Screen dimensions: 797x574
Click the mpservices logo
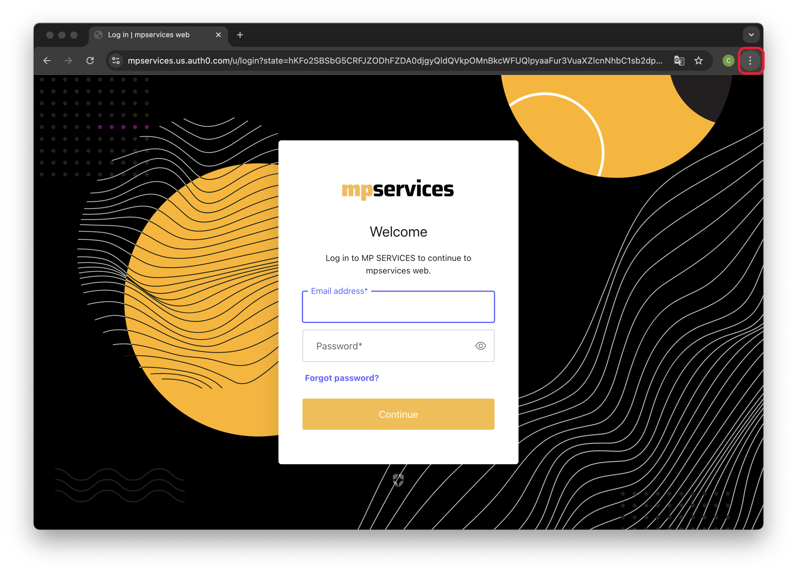coord(398,190)
